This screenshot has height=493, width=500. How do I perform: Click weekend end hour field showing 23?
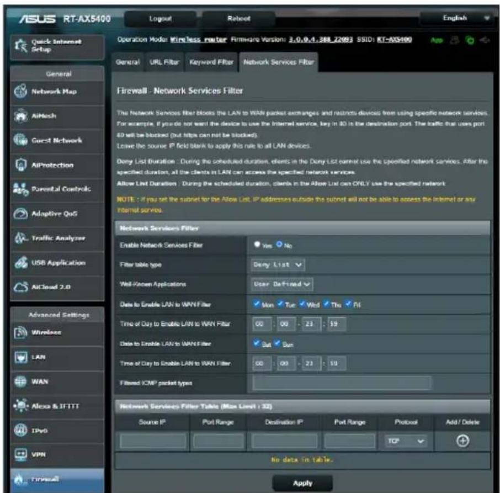311,363
